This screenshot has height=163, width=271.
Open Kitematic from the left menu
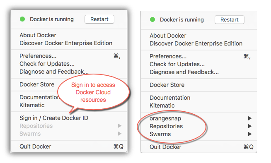[x=32, y=105]
